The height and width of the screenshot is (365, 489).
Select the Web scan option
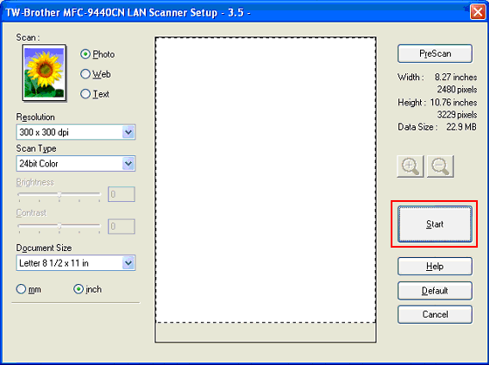tap(85, 74)
